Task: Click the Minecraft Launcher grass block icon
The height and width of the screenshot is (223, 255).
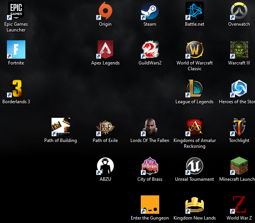Action: tap(239, 166)
